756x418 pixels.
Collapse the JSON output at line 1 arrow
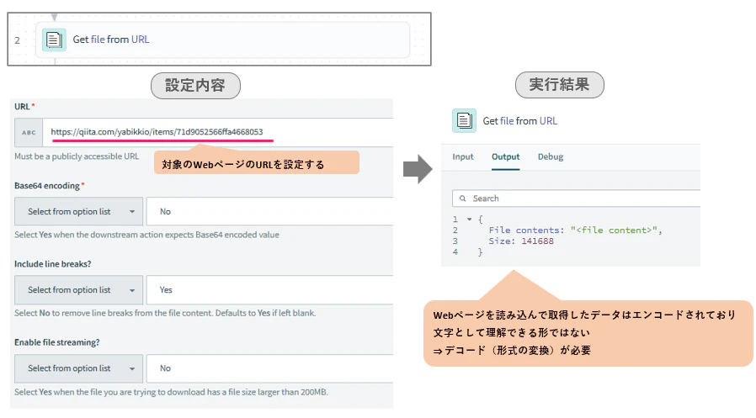[x=469, y=220]
